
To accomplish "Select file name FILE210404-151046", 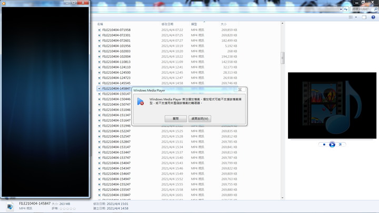I will tap(116, 109).
